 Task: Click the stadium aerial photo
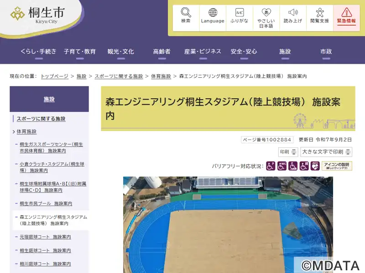228,224
